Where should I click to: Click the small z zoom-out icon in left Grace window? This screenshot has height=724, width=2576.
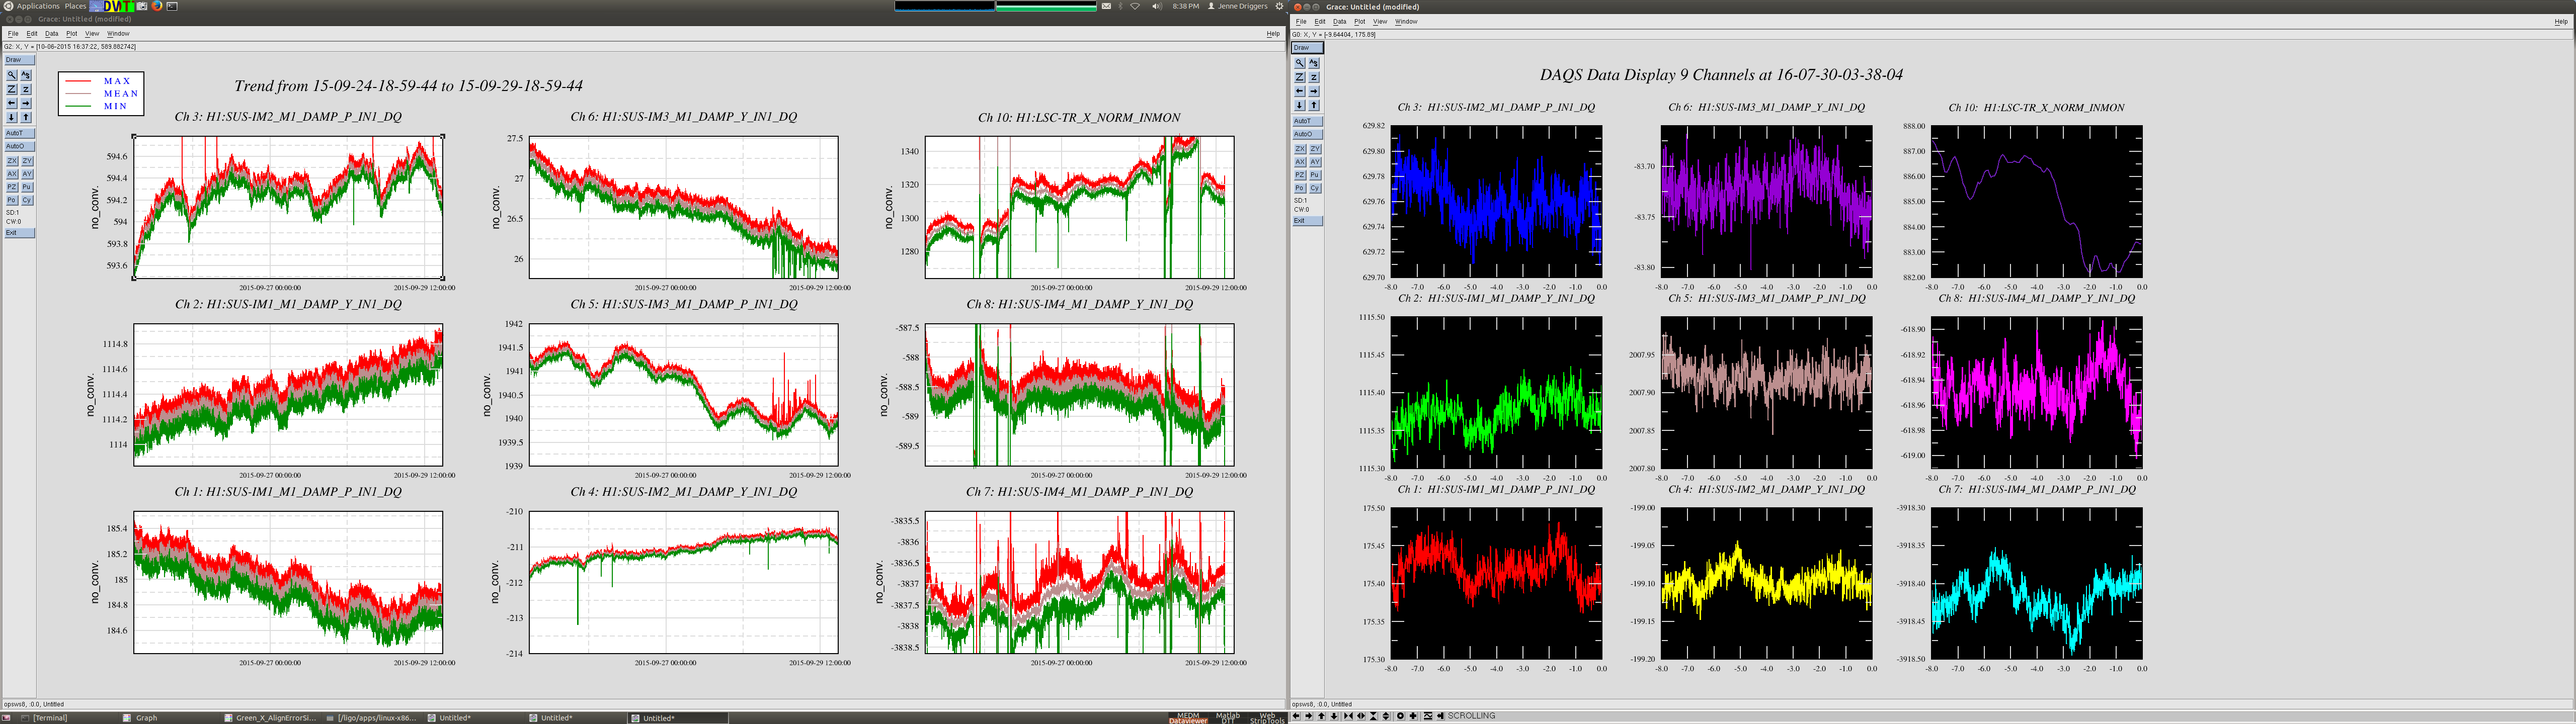point(26,89)
